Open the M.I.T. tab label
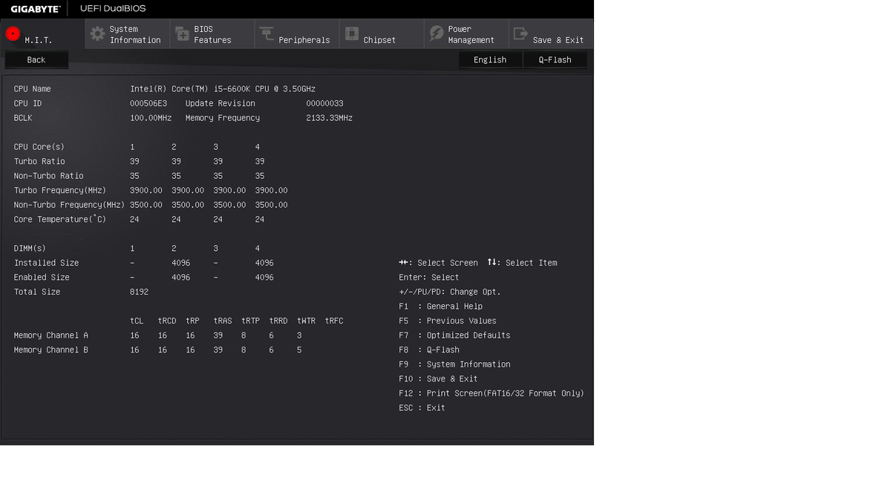The height and width of the screenshot is (501, 891). click(39, 40)
